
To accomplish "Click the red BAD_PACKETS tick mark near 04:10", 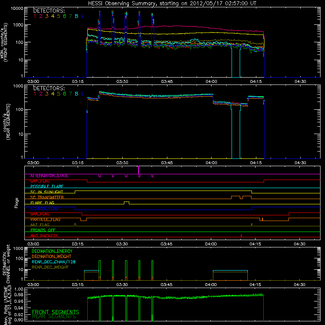I will [x=241, y=236].
